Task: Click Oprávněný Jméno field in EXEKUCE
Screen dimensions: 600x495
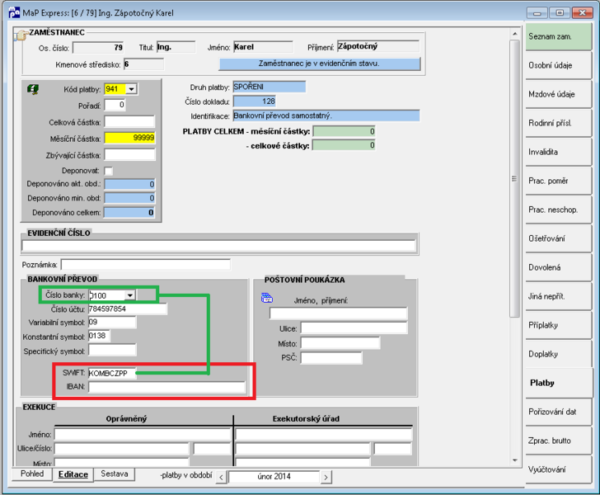Action: (x=143, y=435)
